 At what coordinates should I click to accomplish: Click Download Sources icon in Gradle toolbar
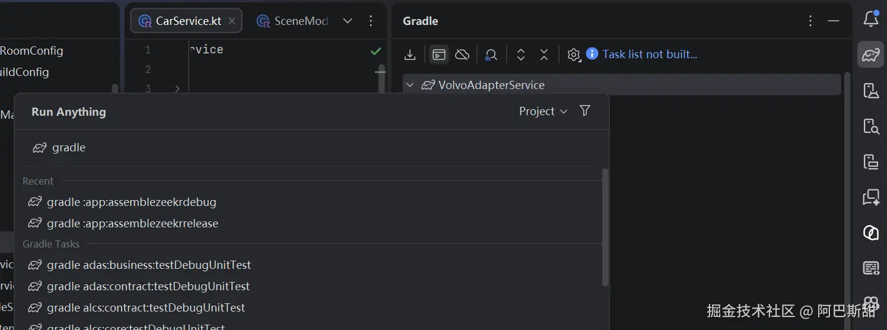[x=410, y=55]
